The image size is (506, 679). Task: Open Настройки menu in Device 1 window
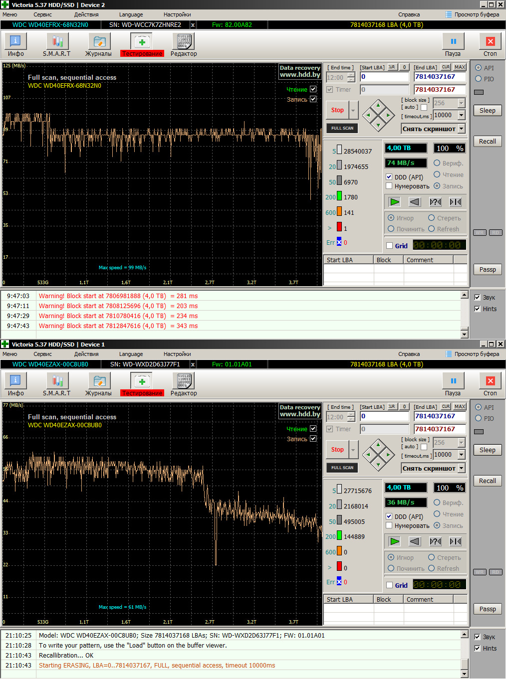(x=177, y=354)
